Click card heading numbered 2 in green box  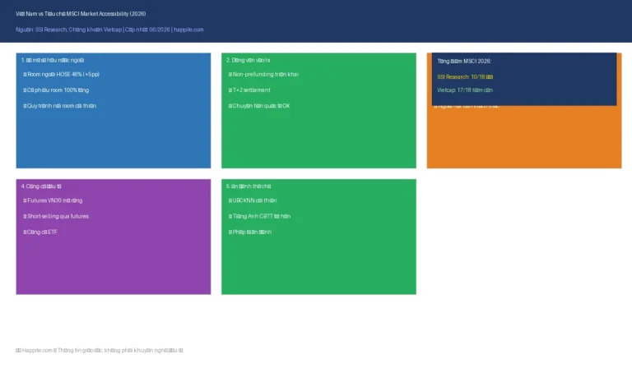pyautogui.click(x=249, y=60)
